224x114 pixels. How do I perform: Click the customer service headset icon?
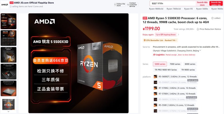(128, 5)
